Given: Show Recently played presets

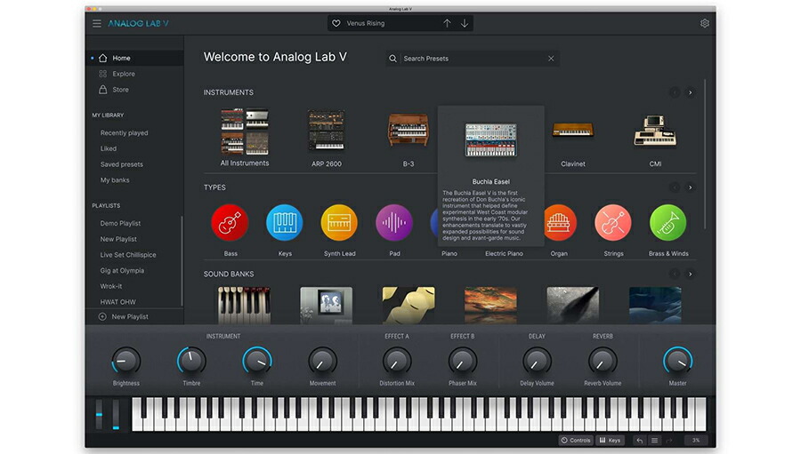Looking at the screenshot, I should (124, 133).
